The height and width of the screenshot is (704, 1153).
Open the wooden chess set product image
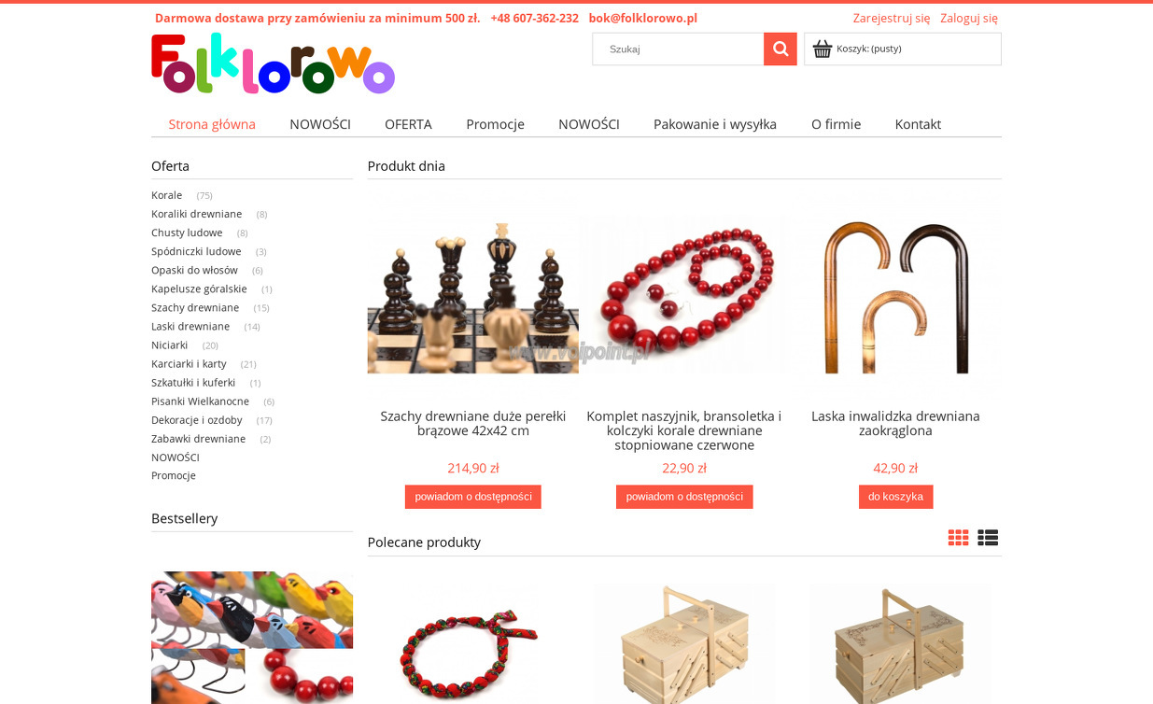[x=472, y=296]
